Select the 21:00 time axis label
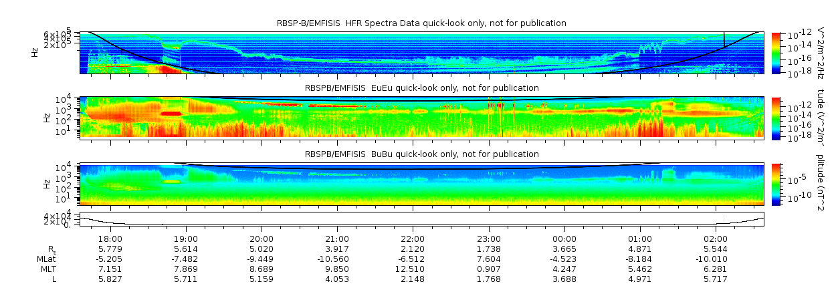836x300 pixels. coord(337,239)
